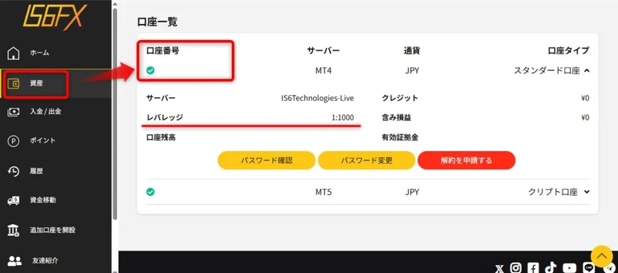Open 履歴 menu item
618x273 pixels.
click(x=36, y=171)
